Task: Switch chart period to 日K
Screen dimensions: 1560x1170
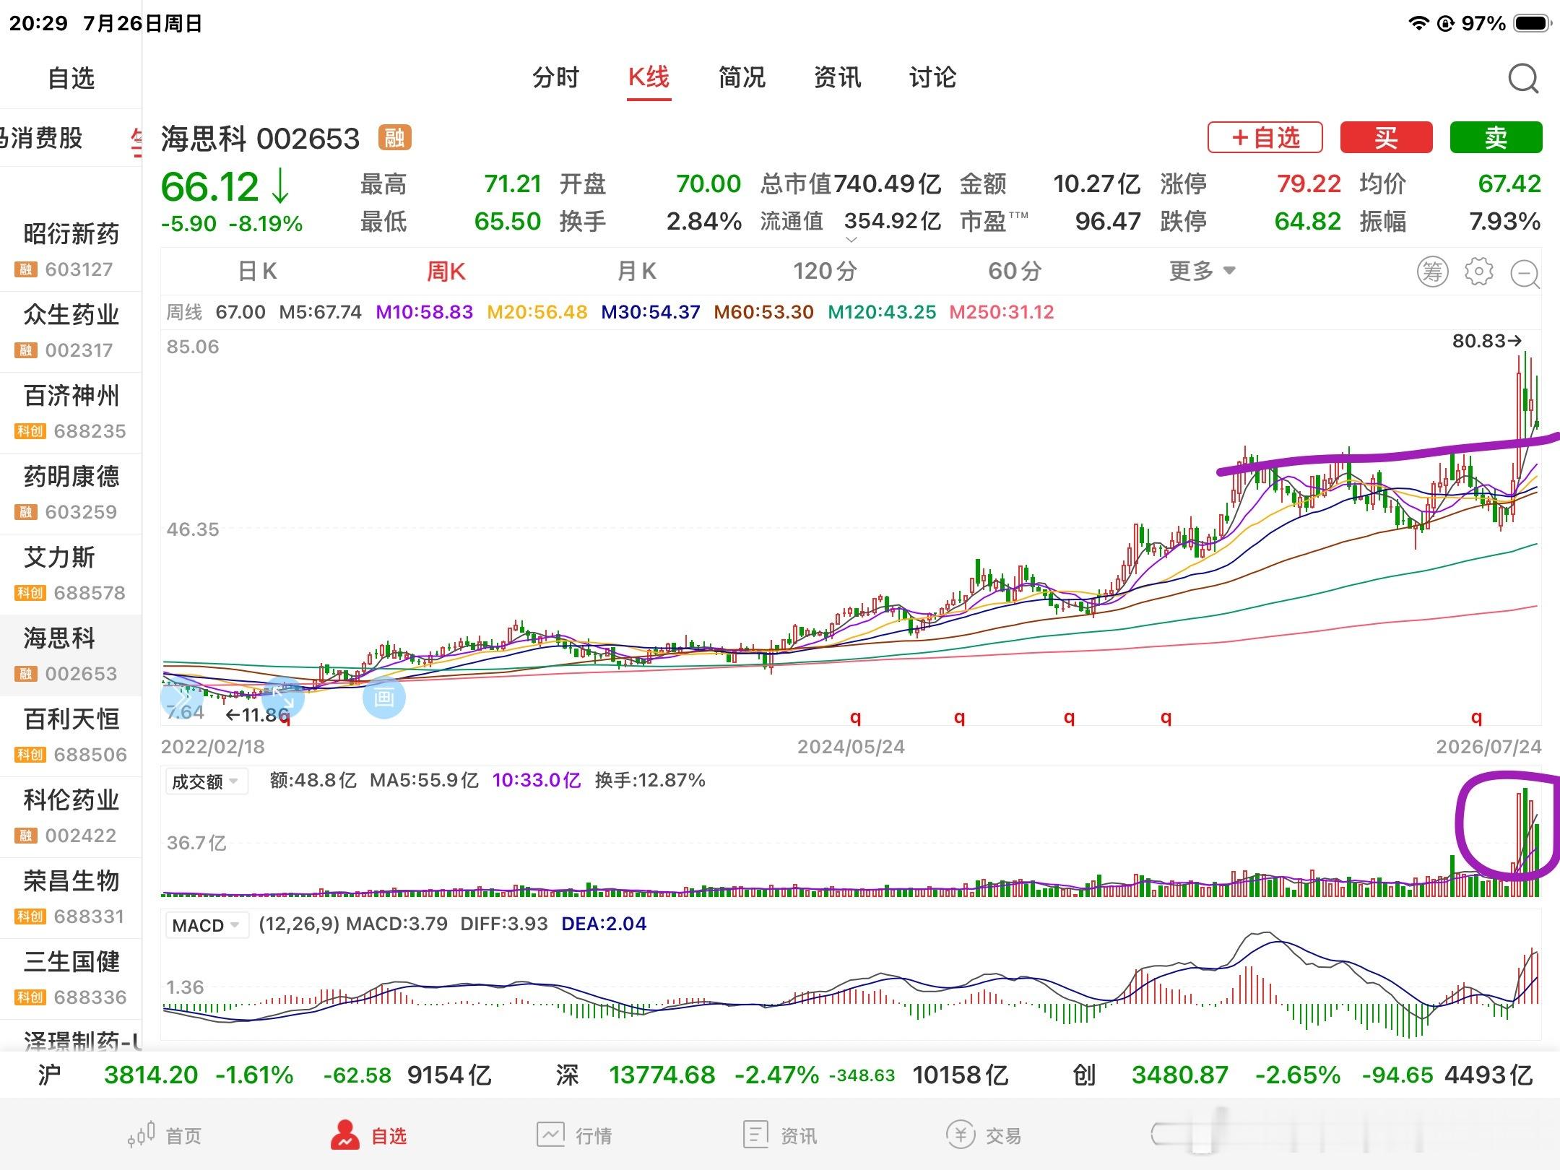Action: (258, 272)
